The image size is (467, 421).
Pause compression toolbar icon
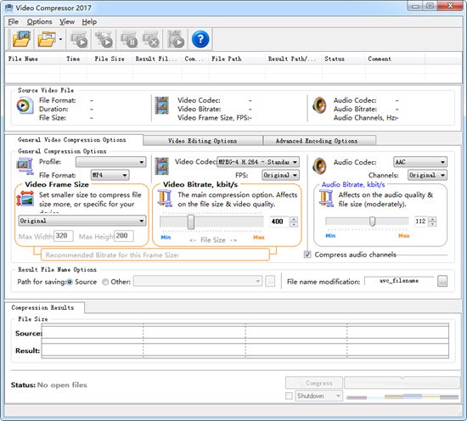click(129, 39)
